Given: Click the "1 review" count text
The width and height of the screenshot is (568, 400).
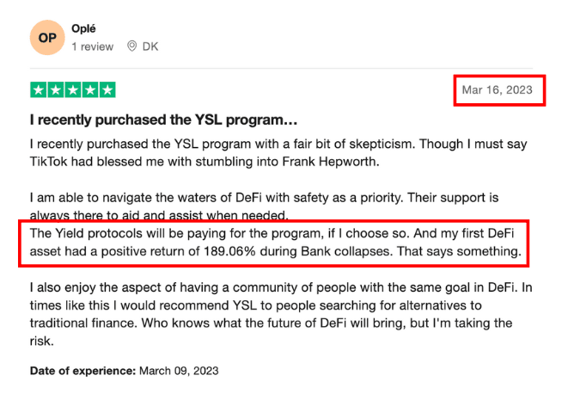Looking at the screenshot, I should 93,46.
